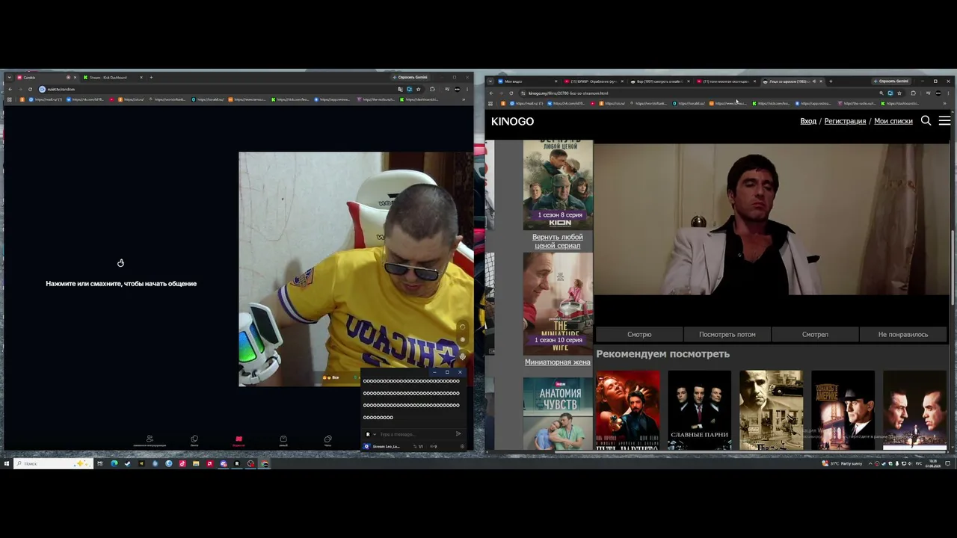Open a new tab in right browser
Screen dimensions: 957x538
pyautogui.click(x=830, y=81)
